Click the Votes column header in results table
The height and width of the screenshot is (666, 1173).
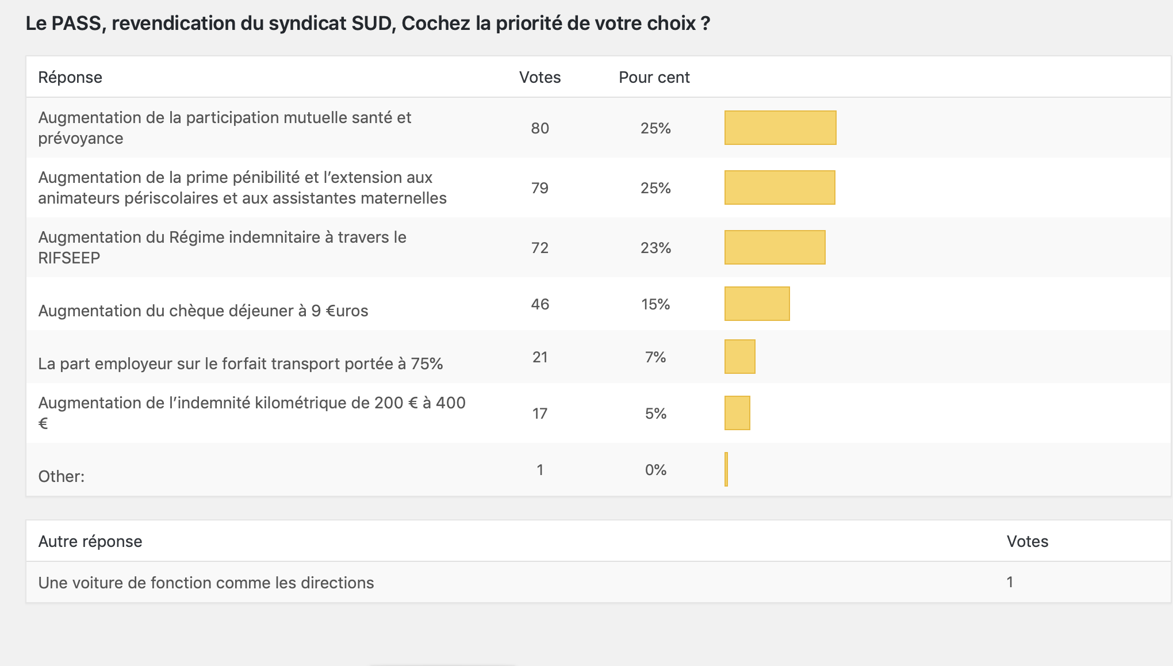click(539, 77)
